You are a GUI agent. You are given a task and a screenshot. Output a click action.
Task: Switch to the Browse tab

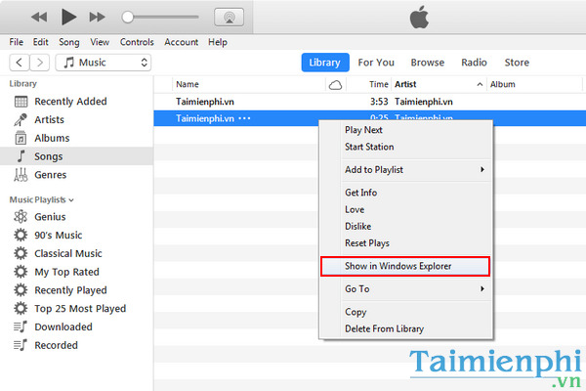click(x=428, y=63)
